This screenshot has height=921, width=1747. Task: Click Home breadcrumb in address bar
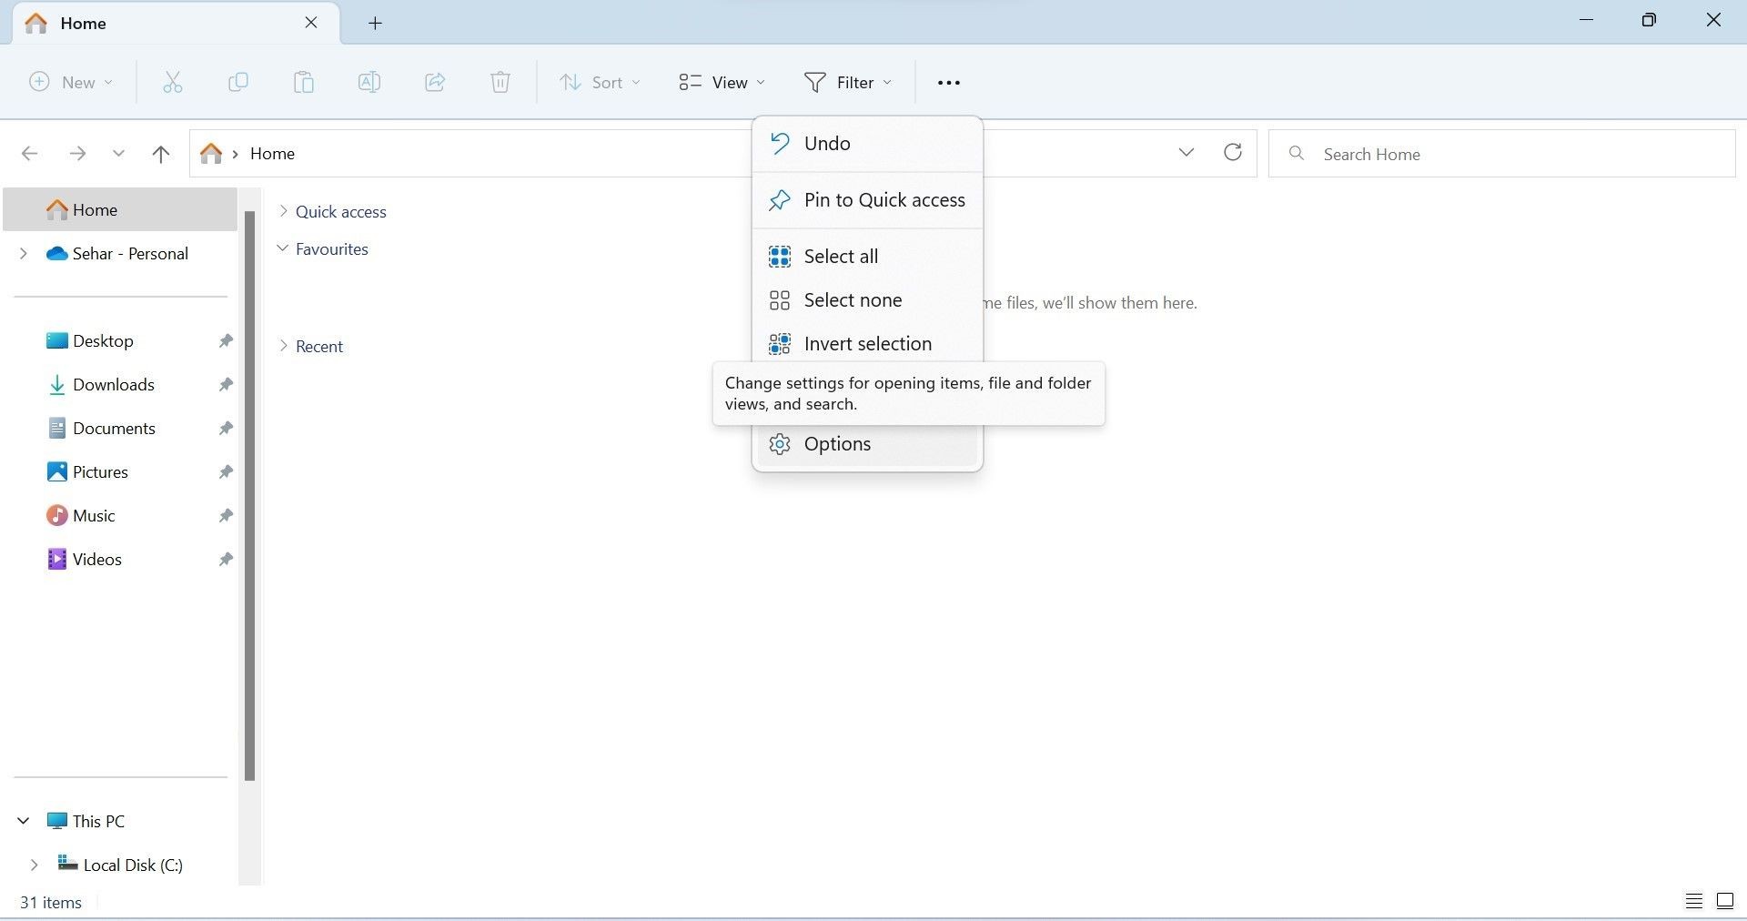click(272, 153)
